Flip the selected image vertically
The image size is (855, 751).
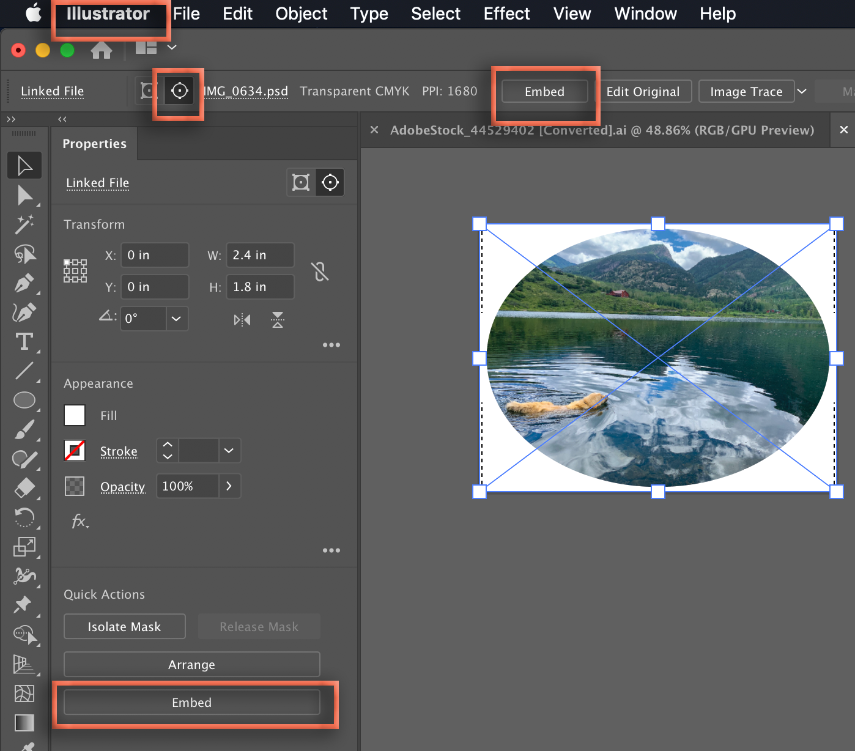click(x=278, y=319)
